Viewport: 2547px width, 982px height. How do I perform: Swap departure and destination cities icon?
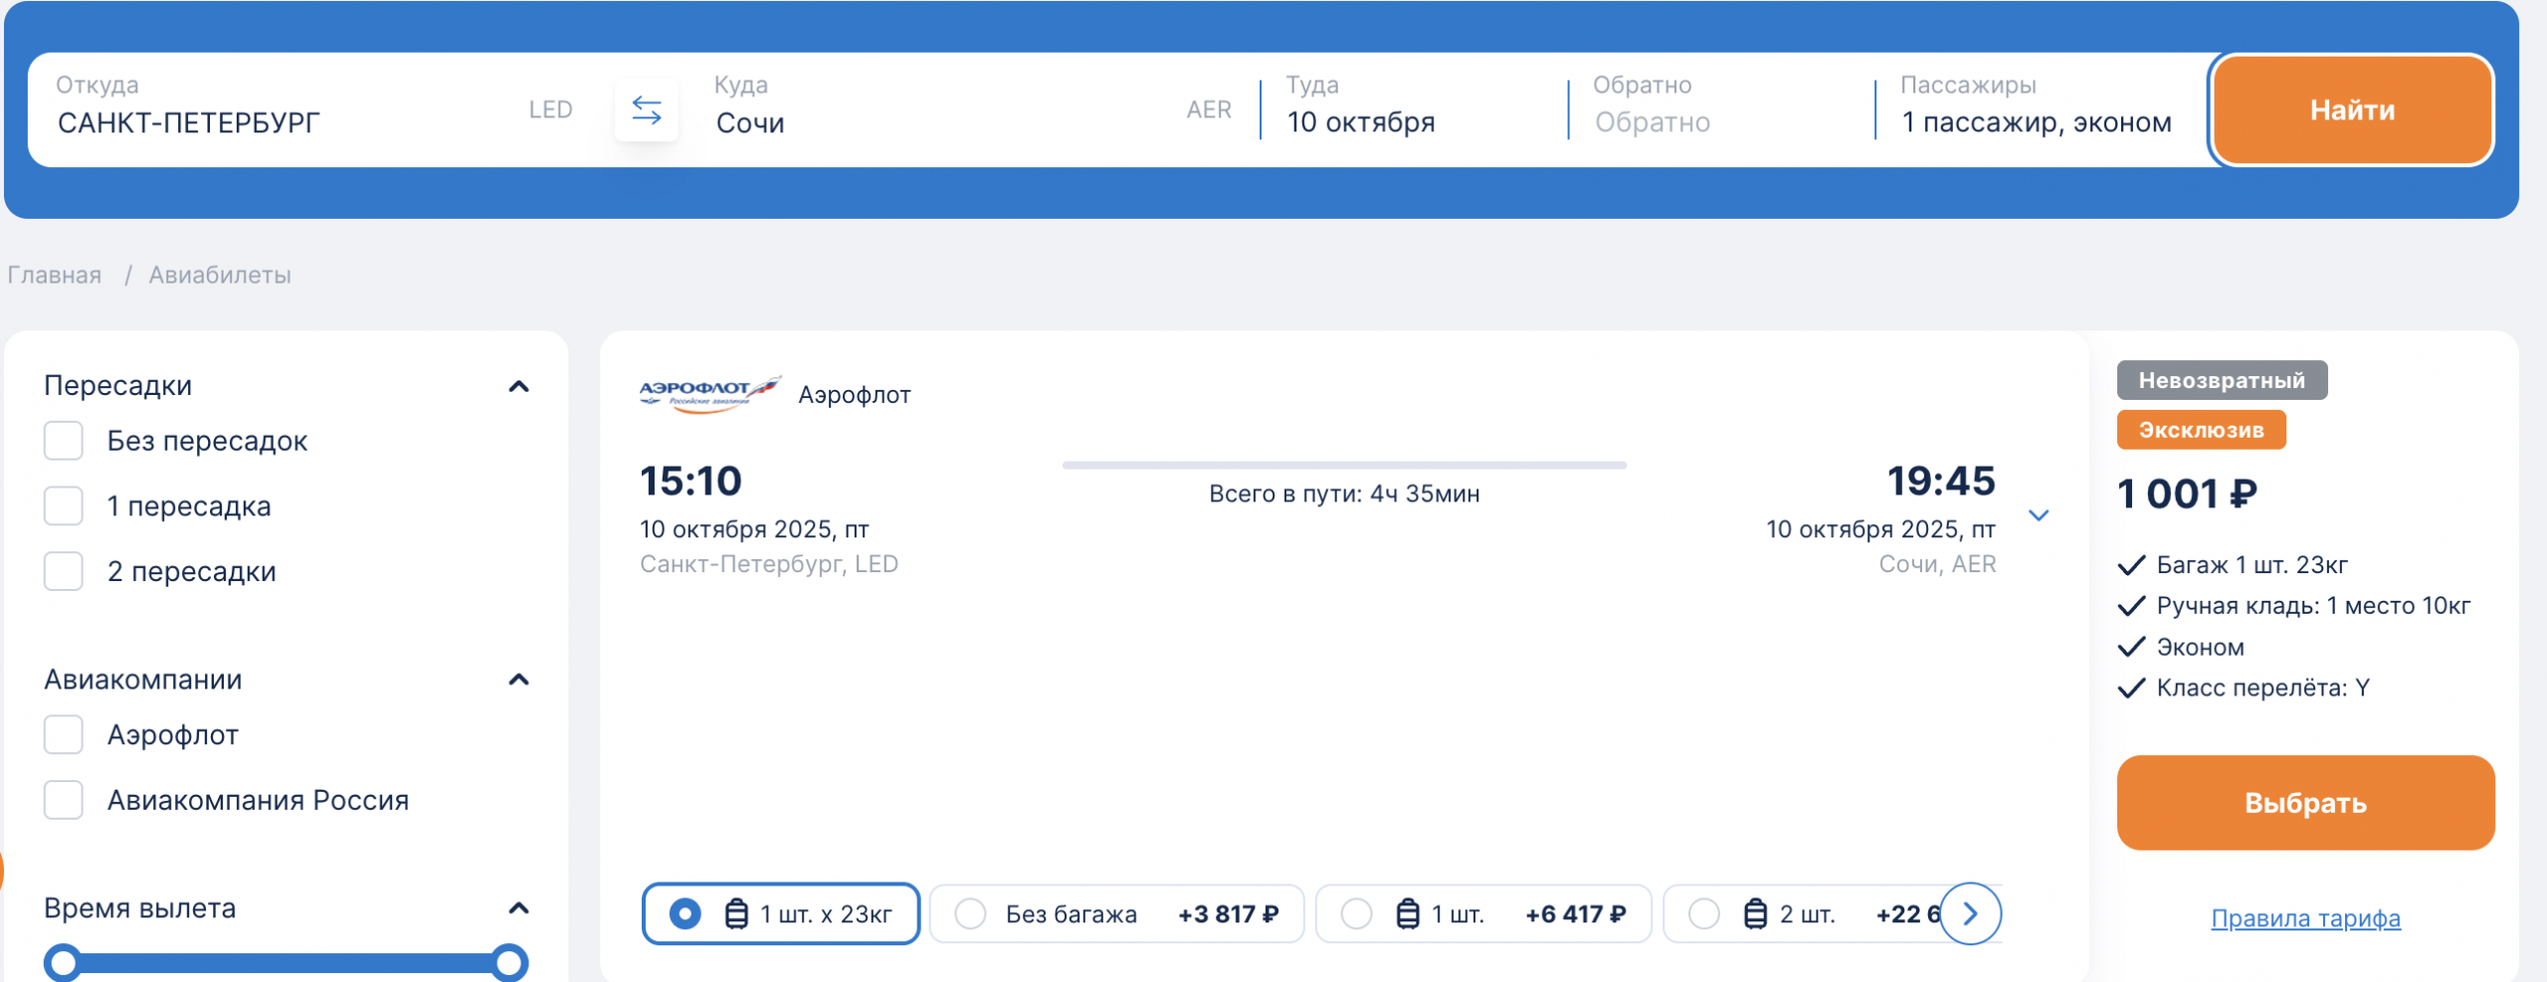click(x=647, y=109)
